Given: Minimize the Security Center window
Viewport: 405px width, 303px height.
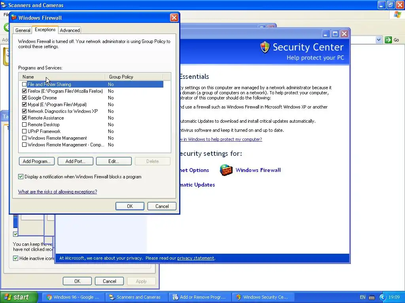Looking at the screenshot, I should [x=326, y=34].
